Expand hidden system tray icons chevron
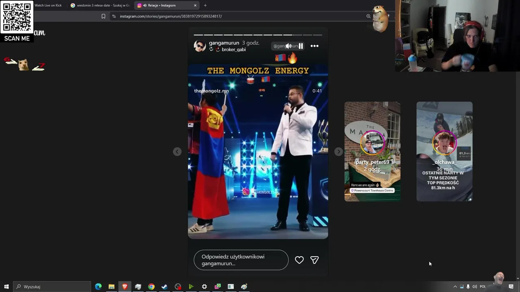 (455, 287)
